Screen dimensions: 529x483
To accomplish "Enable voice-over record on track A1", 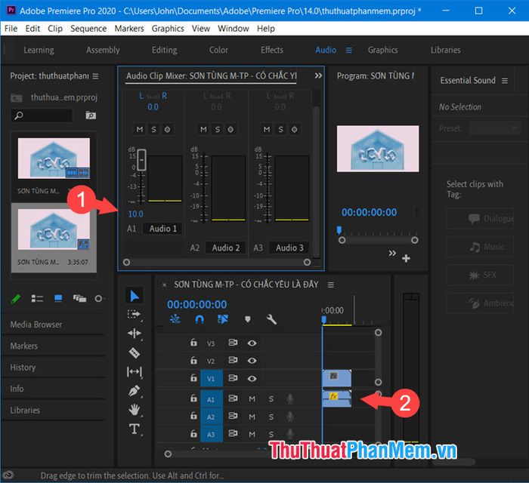I will (289, 399).
